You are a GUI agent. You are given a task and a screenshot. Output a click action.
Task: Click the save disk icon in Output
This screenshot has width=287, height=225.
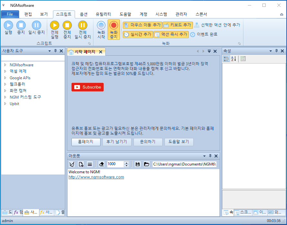click(x=138, y=164)
